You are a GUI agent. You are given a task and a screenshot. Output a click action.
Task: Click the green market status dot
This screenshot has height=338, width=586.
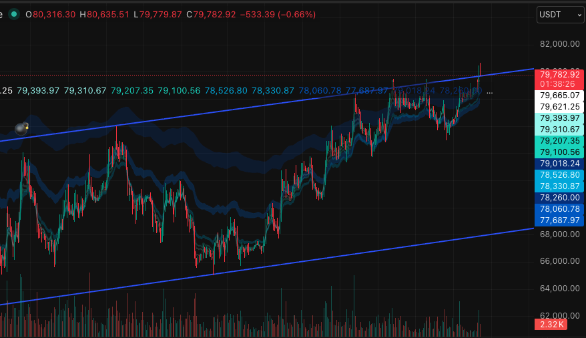(14, 15)
